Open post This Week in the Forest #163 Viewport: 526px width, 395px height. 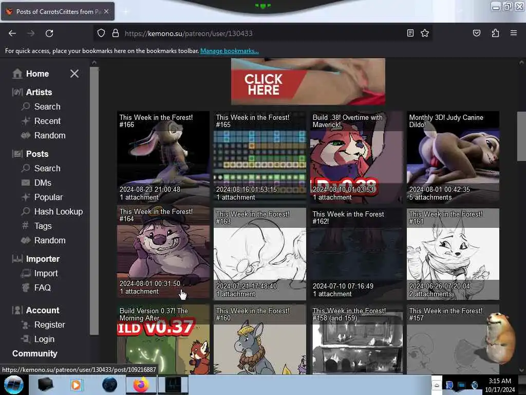point(259,254)
